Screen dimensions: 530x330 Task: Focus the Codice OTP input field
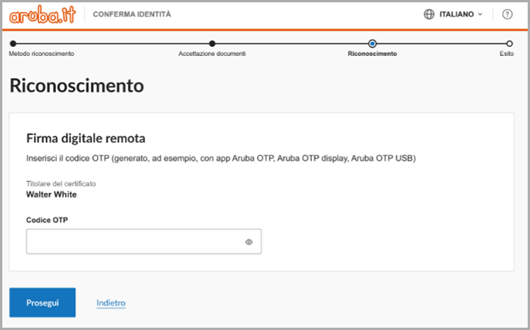[144, 241]
